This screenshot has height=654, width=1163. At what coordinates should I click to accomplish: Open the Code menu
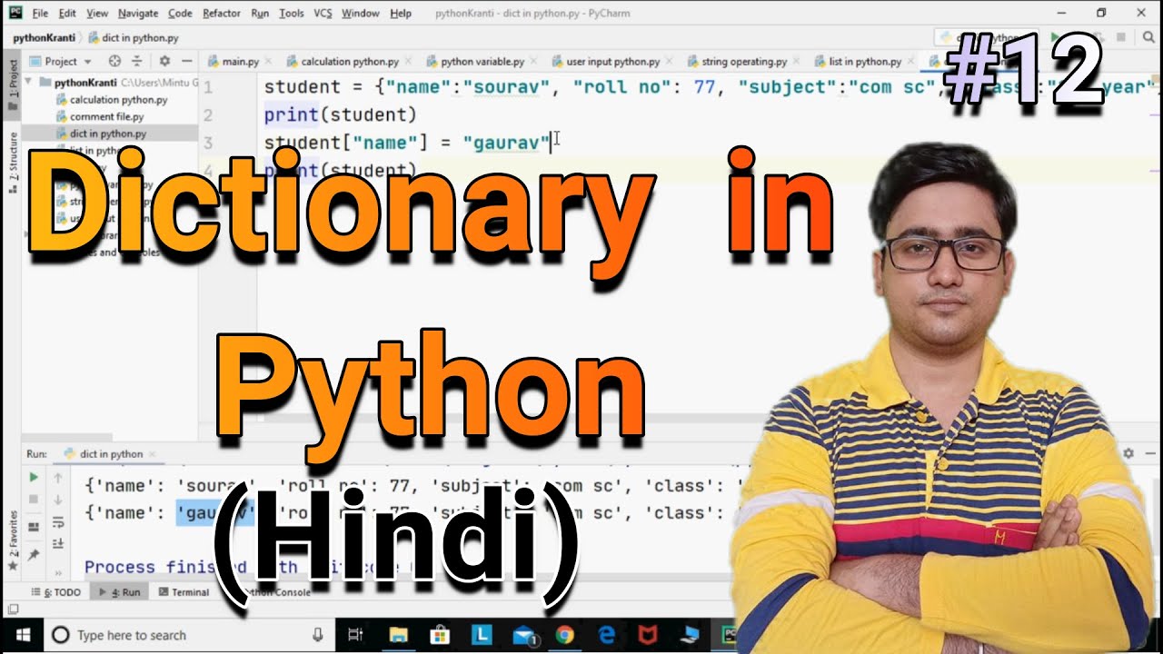180,14
